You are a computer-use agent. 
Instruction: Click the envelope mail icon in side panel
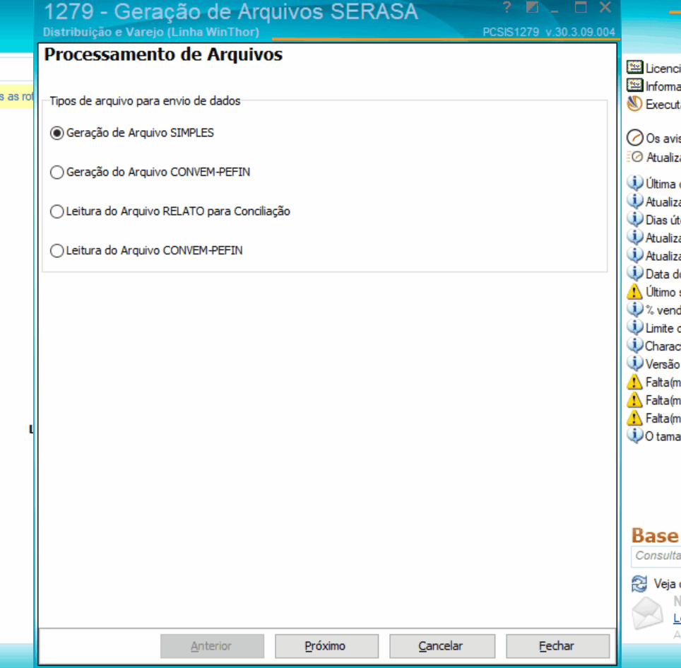point(647,613)
